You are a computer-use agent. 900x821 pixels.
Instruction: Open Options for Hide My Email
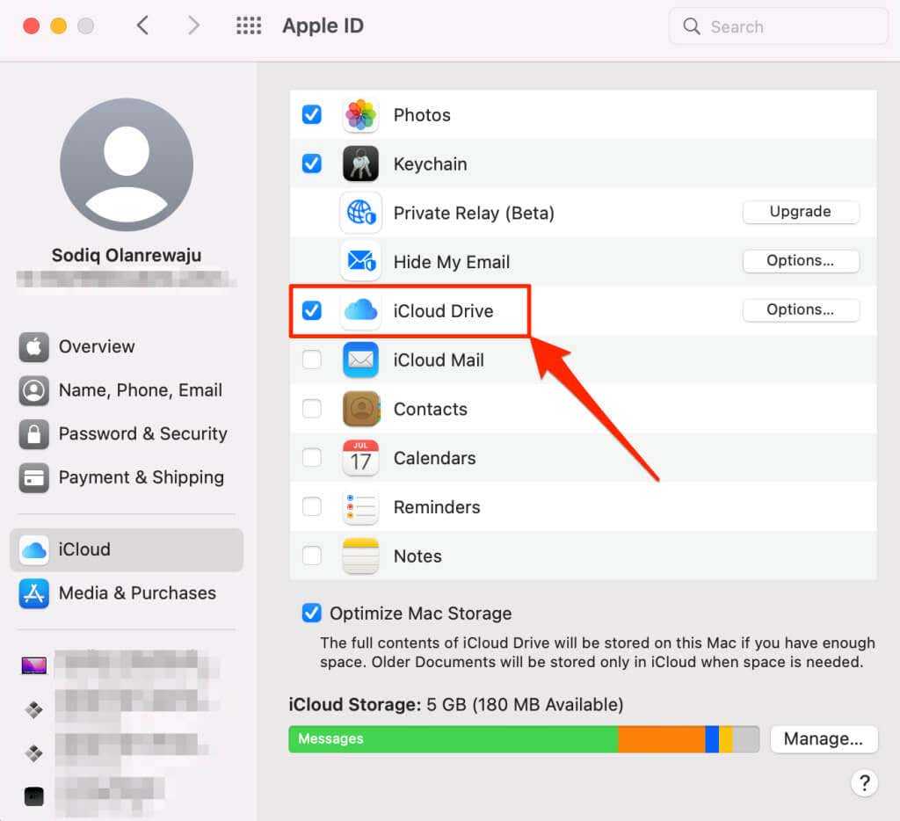pos(800,261)
